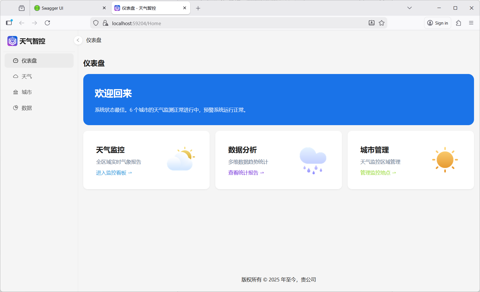This screenshot has height=292, width=480.
Task: Switch to the Swagger UI tab
Action: (x=52, y=8)
